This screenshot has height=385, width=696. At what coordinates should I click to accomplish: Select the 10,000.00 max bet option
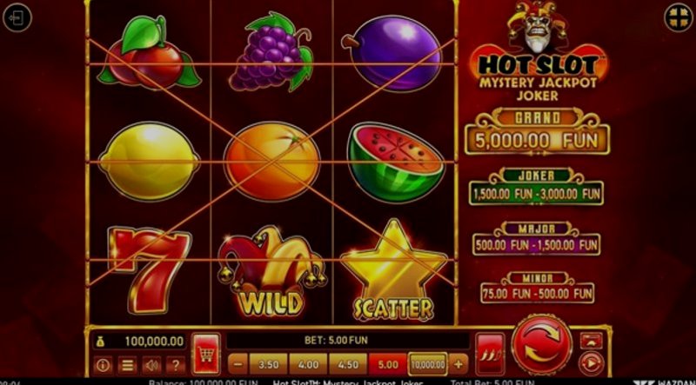pos(428,364)
